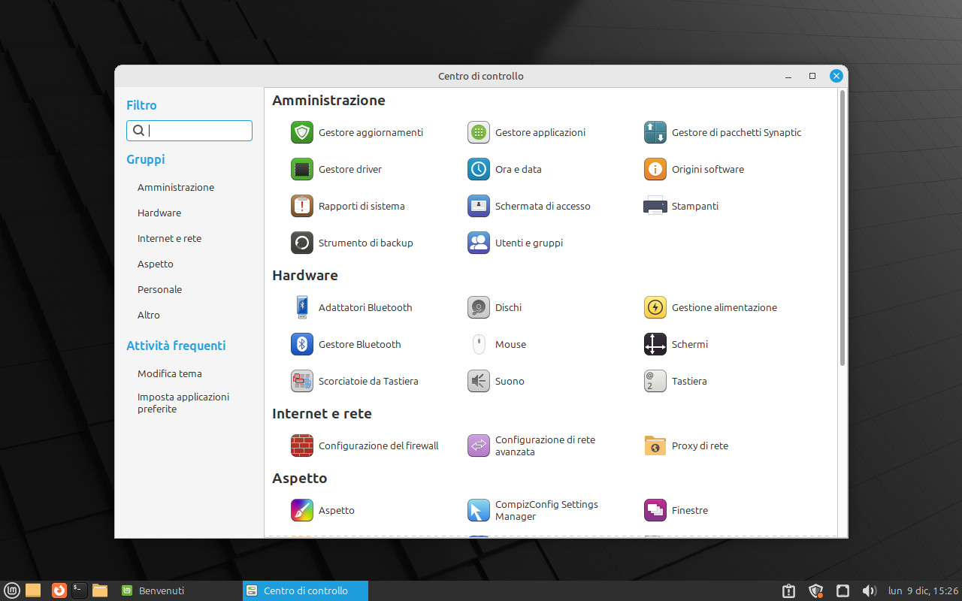Open Ora e data clock icon
This screenshot has height=601, width=962.
(x=479, y=169)
